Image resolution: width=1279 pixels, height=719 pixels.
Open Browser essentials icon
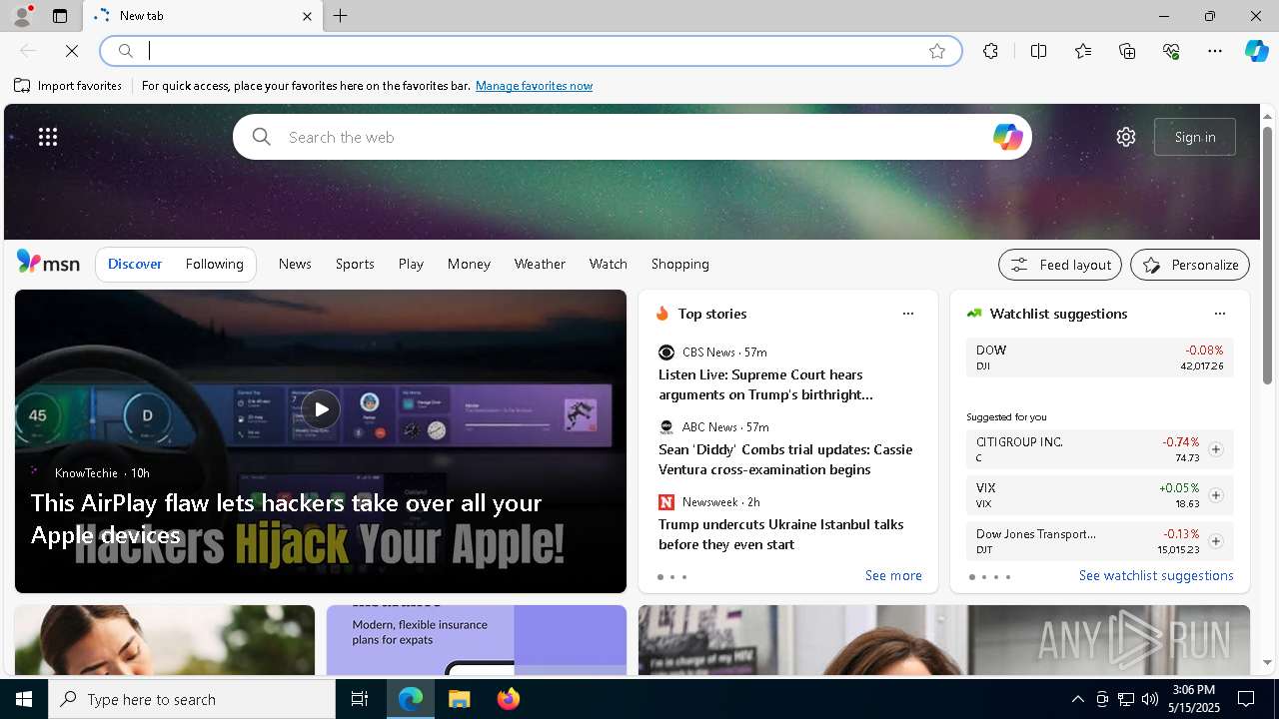(1171, 51)
